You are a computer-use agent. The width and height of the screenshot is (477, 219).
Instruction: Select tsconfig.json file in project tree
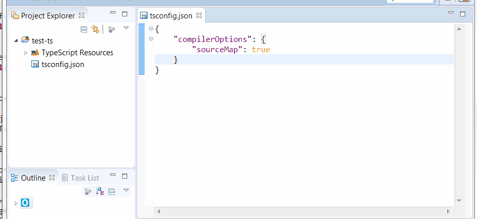click(62, 64)
